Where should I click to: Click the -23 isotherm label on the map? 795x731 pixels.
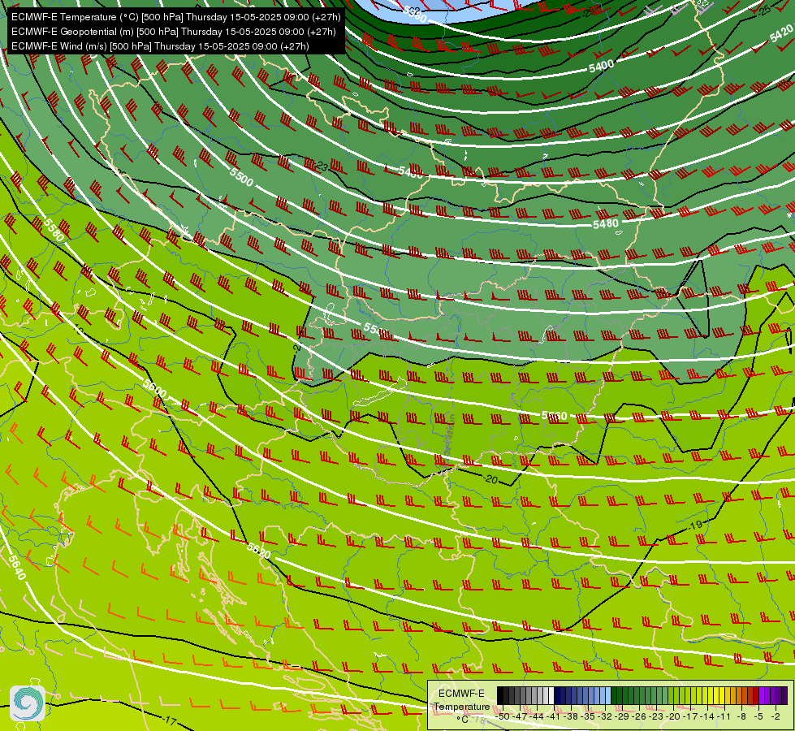click(322, 166)
